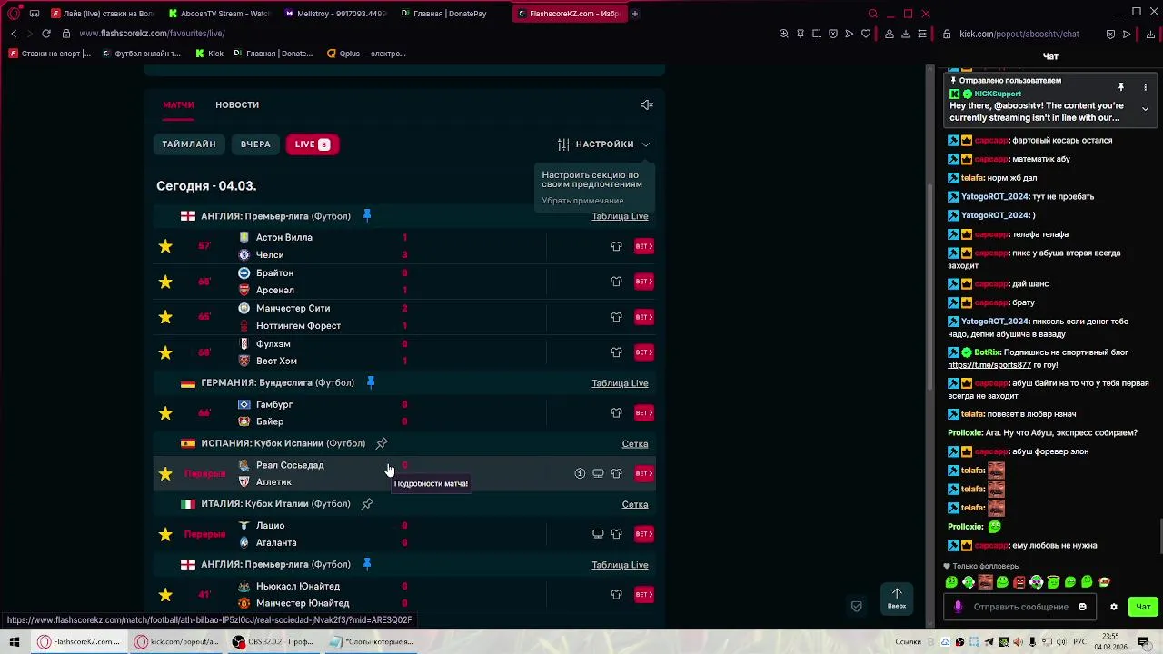Click the TV broadcast icon for Реал Сосьедад match

598,473
